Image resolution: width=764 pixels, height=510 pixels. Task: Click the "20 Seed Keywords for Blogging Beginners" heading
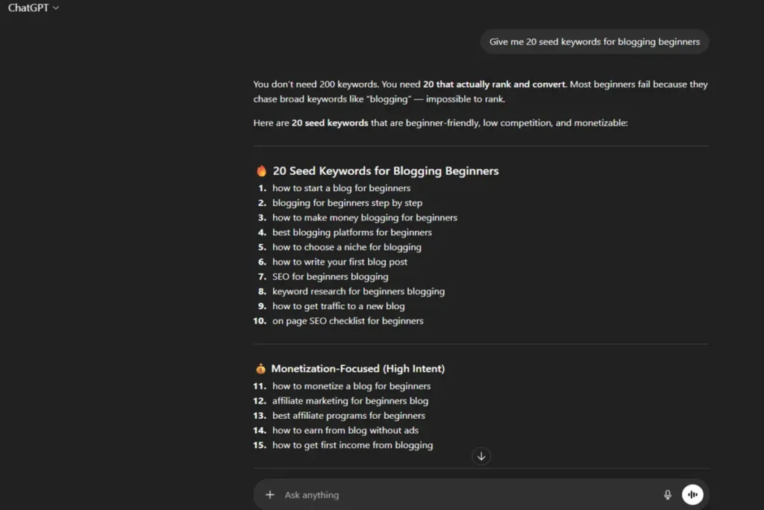tap(385, 171)
